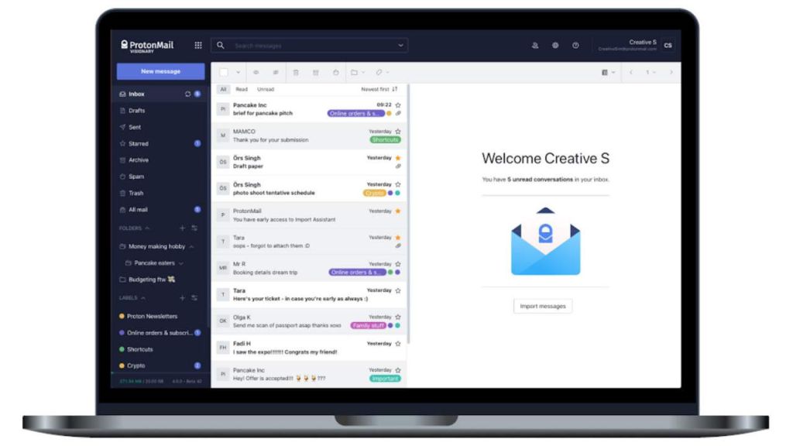Viewport: 793px width, 446px height.
Task: Open the contacts icon in the header
Action: 535,46
